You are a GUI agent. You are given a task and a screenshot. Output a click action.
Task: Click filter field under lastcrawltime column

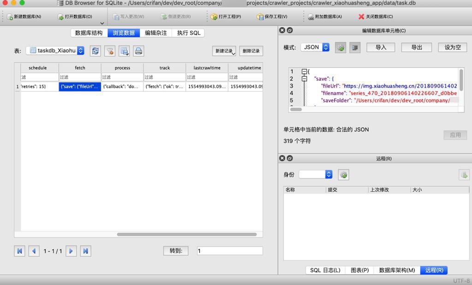[207, 77]
